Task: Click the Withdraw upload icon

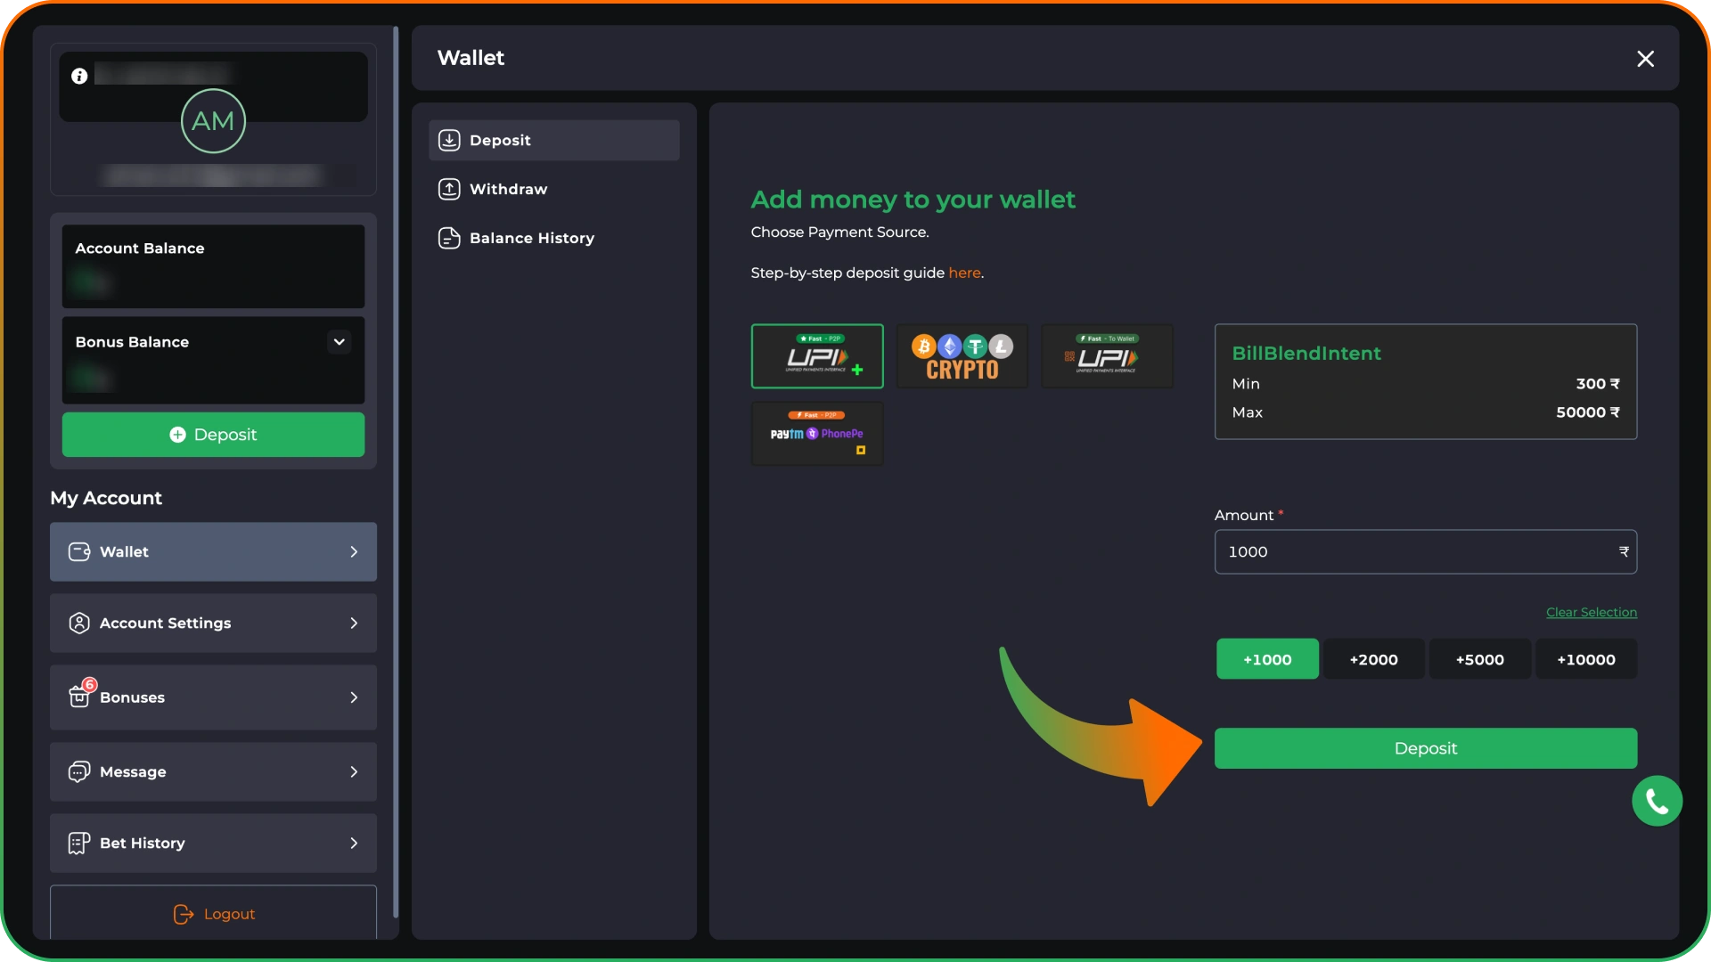Action: click(449, 190)
